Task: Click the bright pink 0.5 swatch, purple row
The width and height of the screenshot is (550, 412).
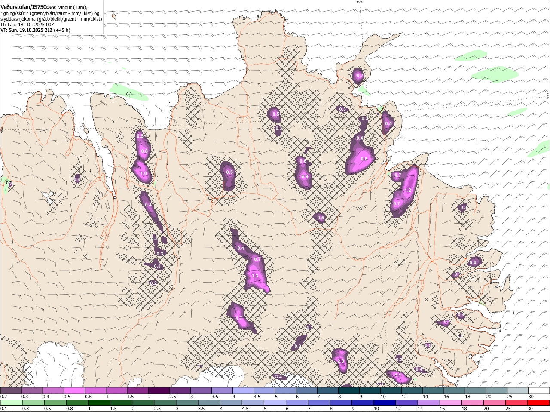Action: click(74, 390)
